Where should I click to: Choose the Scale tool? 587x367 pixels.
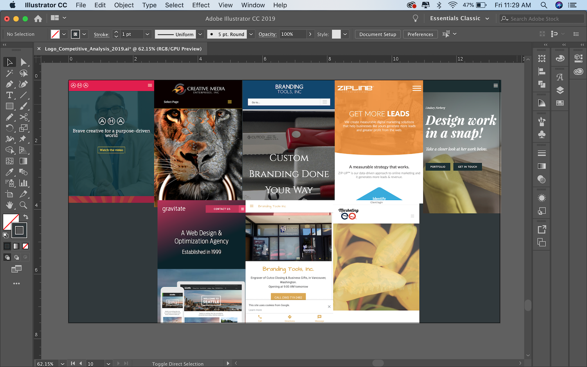[x=23, y=128]
